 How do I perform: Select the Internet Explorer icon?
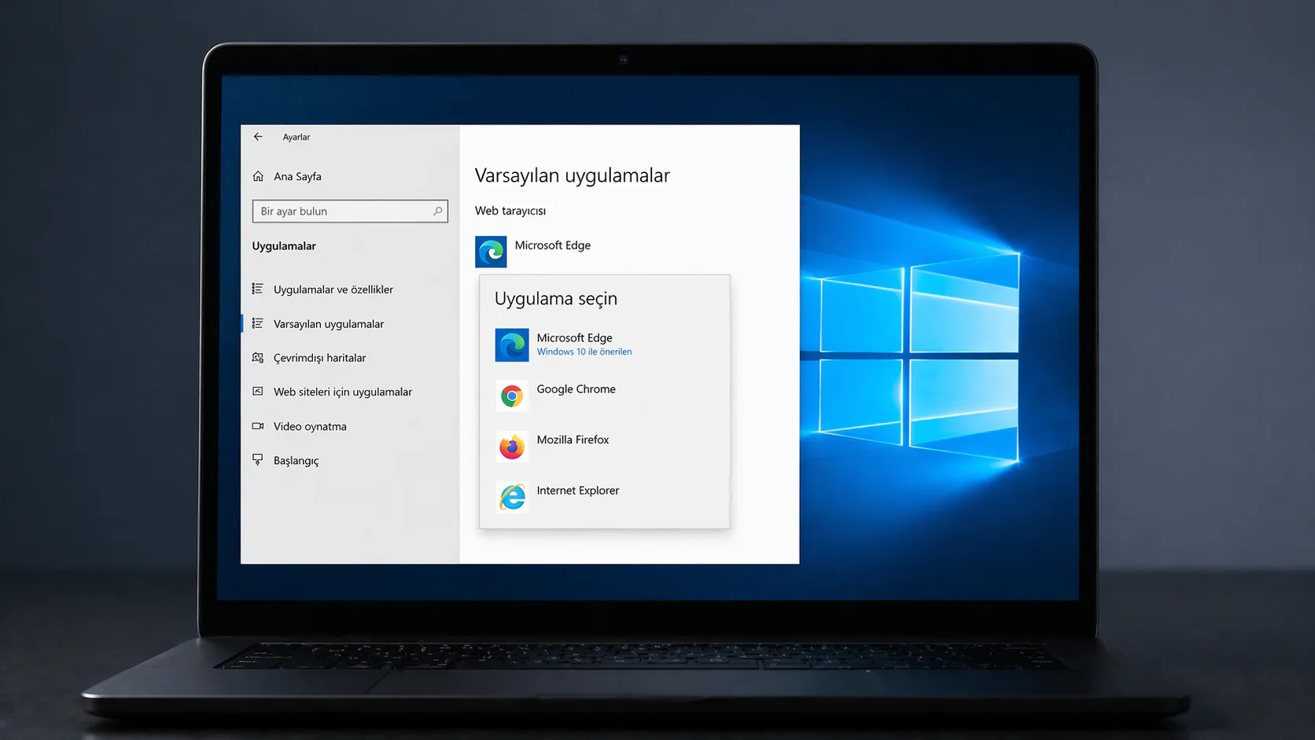point(512,497)
